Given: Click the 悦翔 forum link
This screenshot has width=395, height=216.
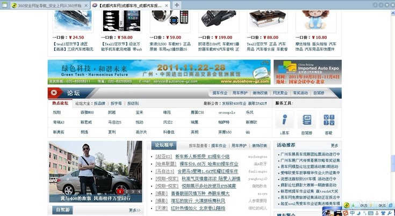Looking at the screenshot, I should click(57, 113).
